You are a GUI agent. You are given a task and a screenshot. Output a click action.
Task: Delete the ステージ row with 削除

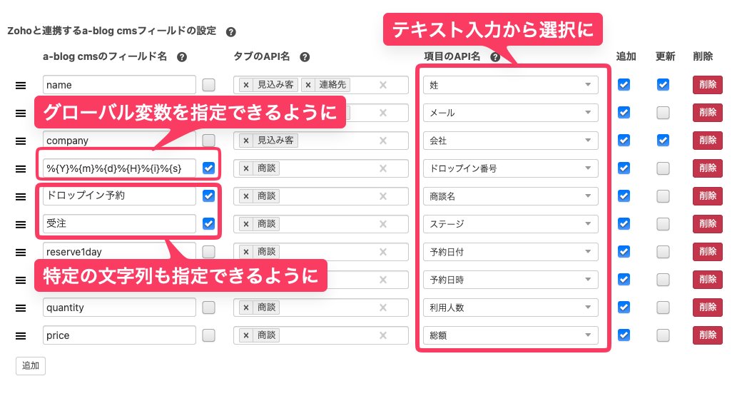pyautogui.click(x=708, y=224)
